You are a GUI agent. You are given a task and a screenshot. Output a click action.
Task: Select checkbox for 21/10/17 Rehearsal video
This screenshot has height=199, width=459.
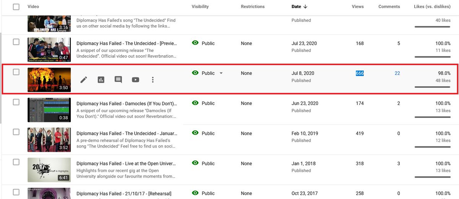[16, 192]
